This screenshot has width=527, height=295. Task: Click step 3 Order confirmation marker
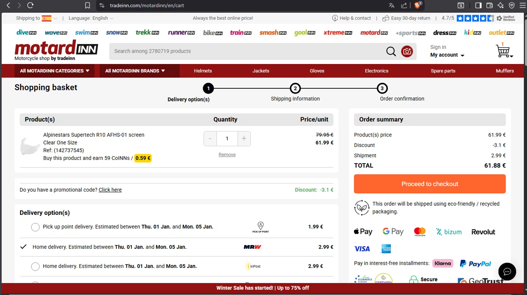pyautogui.click(x=382, y=88)
